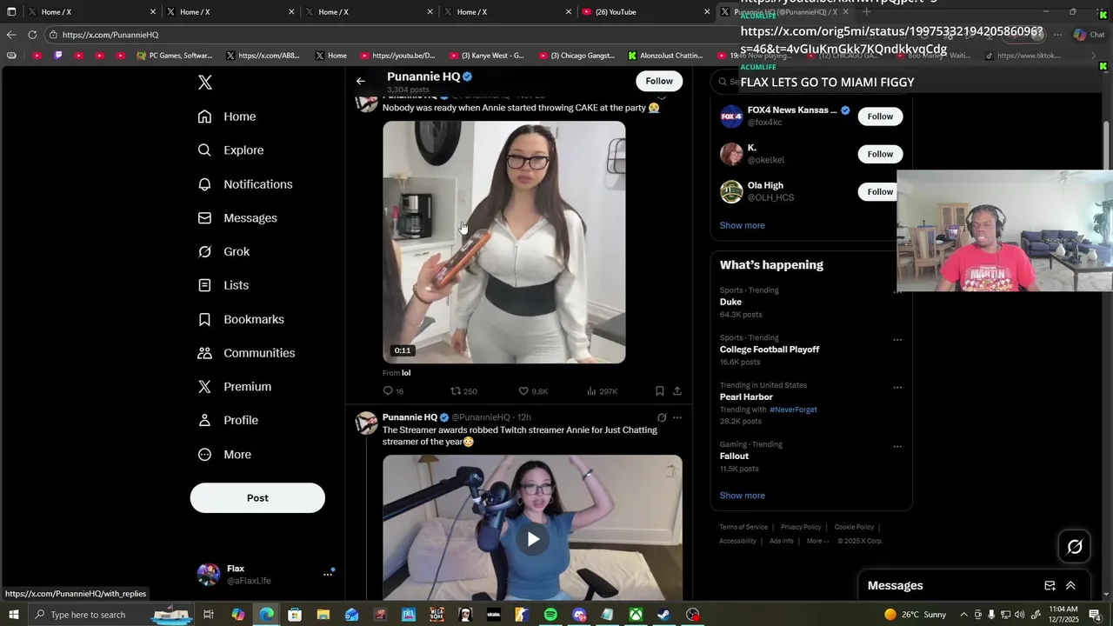Reply to the cake post with 16 replies
Image resolution: width=1113 pixels, height=626 pixels.
click(x=393, y=391)
